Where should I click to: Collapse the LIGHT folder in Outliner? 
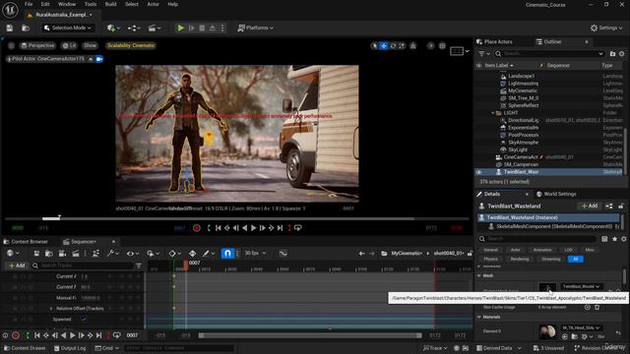[492, 113]
